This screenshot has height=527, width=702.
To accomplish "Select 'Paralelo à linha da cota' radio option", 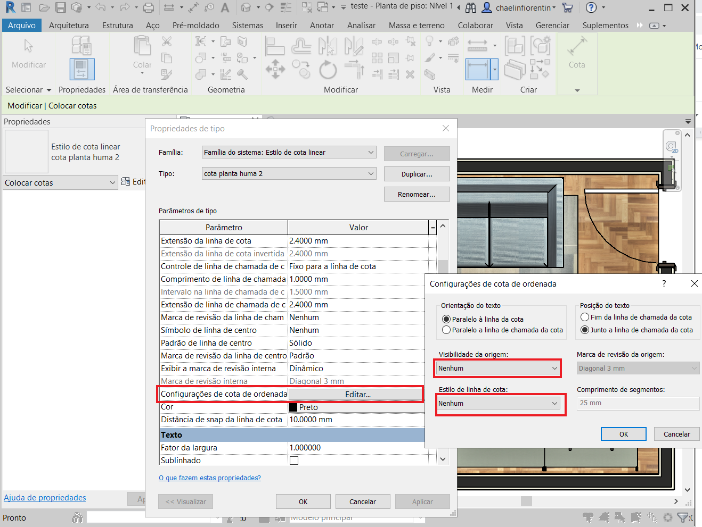I will [x=446, y=319].
